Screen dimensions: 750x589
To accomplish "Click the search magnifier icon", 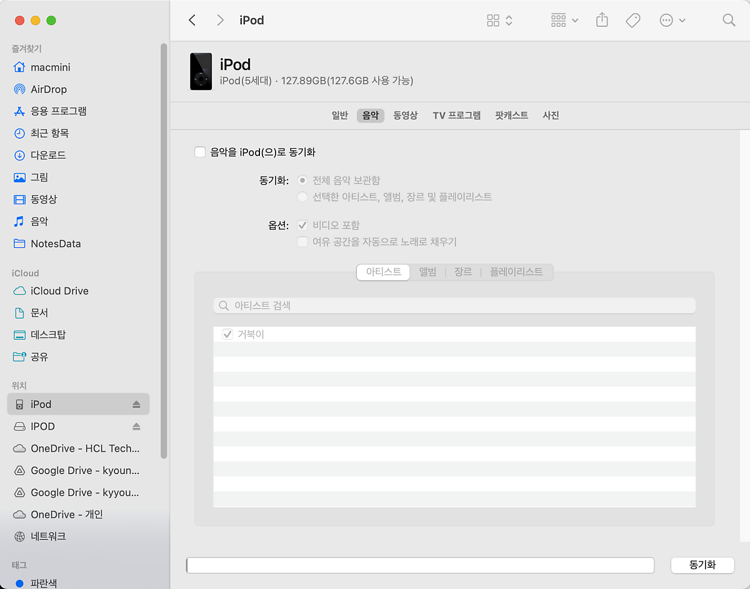I will point(729,20).
